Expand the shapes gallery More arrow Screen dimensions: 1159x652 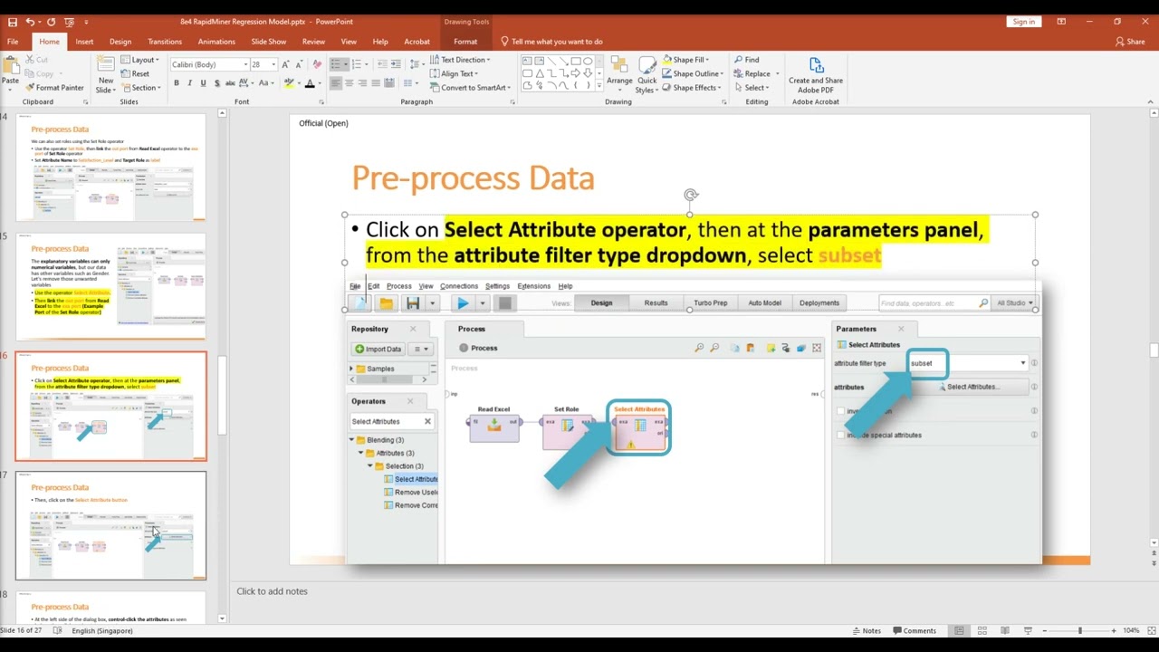tap(599, 86)
